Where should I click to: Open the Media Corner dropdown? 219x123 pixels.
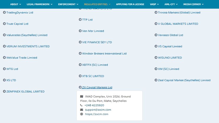point(193,4)
